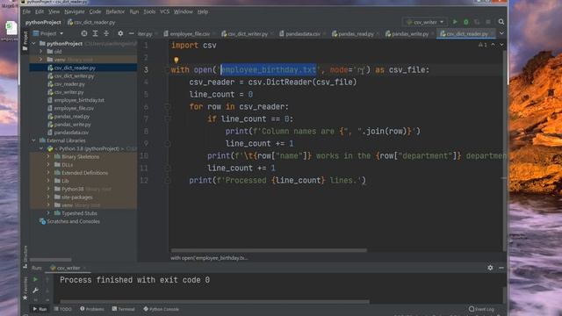This screenshot has height=316, width=562.
Task: Toggle the Project tool window side button
Action: pyautogui.click(x=25, y=40)
